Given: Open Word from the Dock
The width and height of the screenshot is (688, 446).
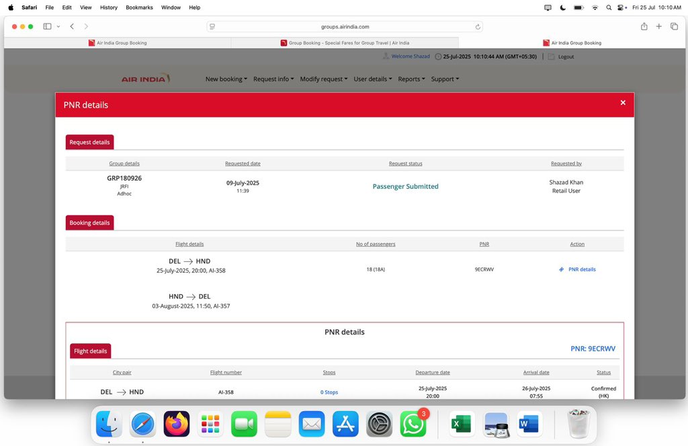Looking at the screenshot, I should pyautogui.click(x=529, y=424).
